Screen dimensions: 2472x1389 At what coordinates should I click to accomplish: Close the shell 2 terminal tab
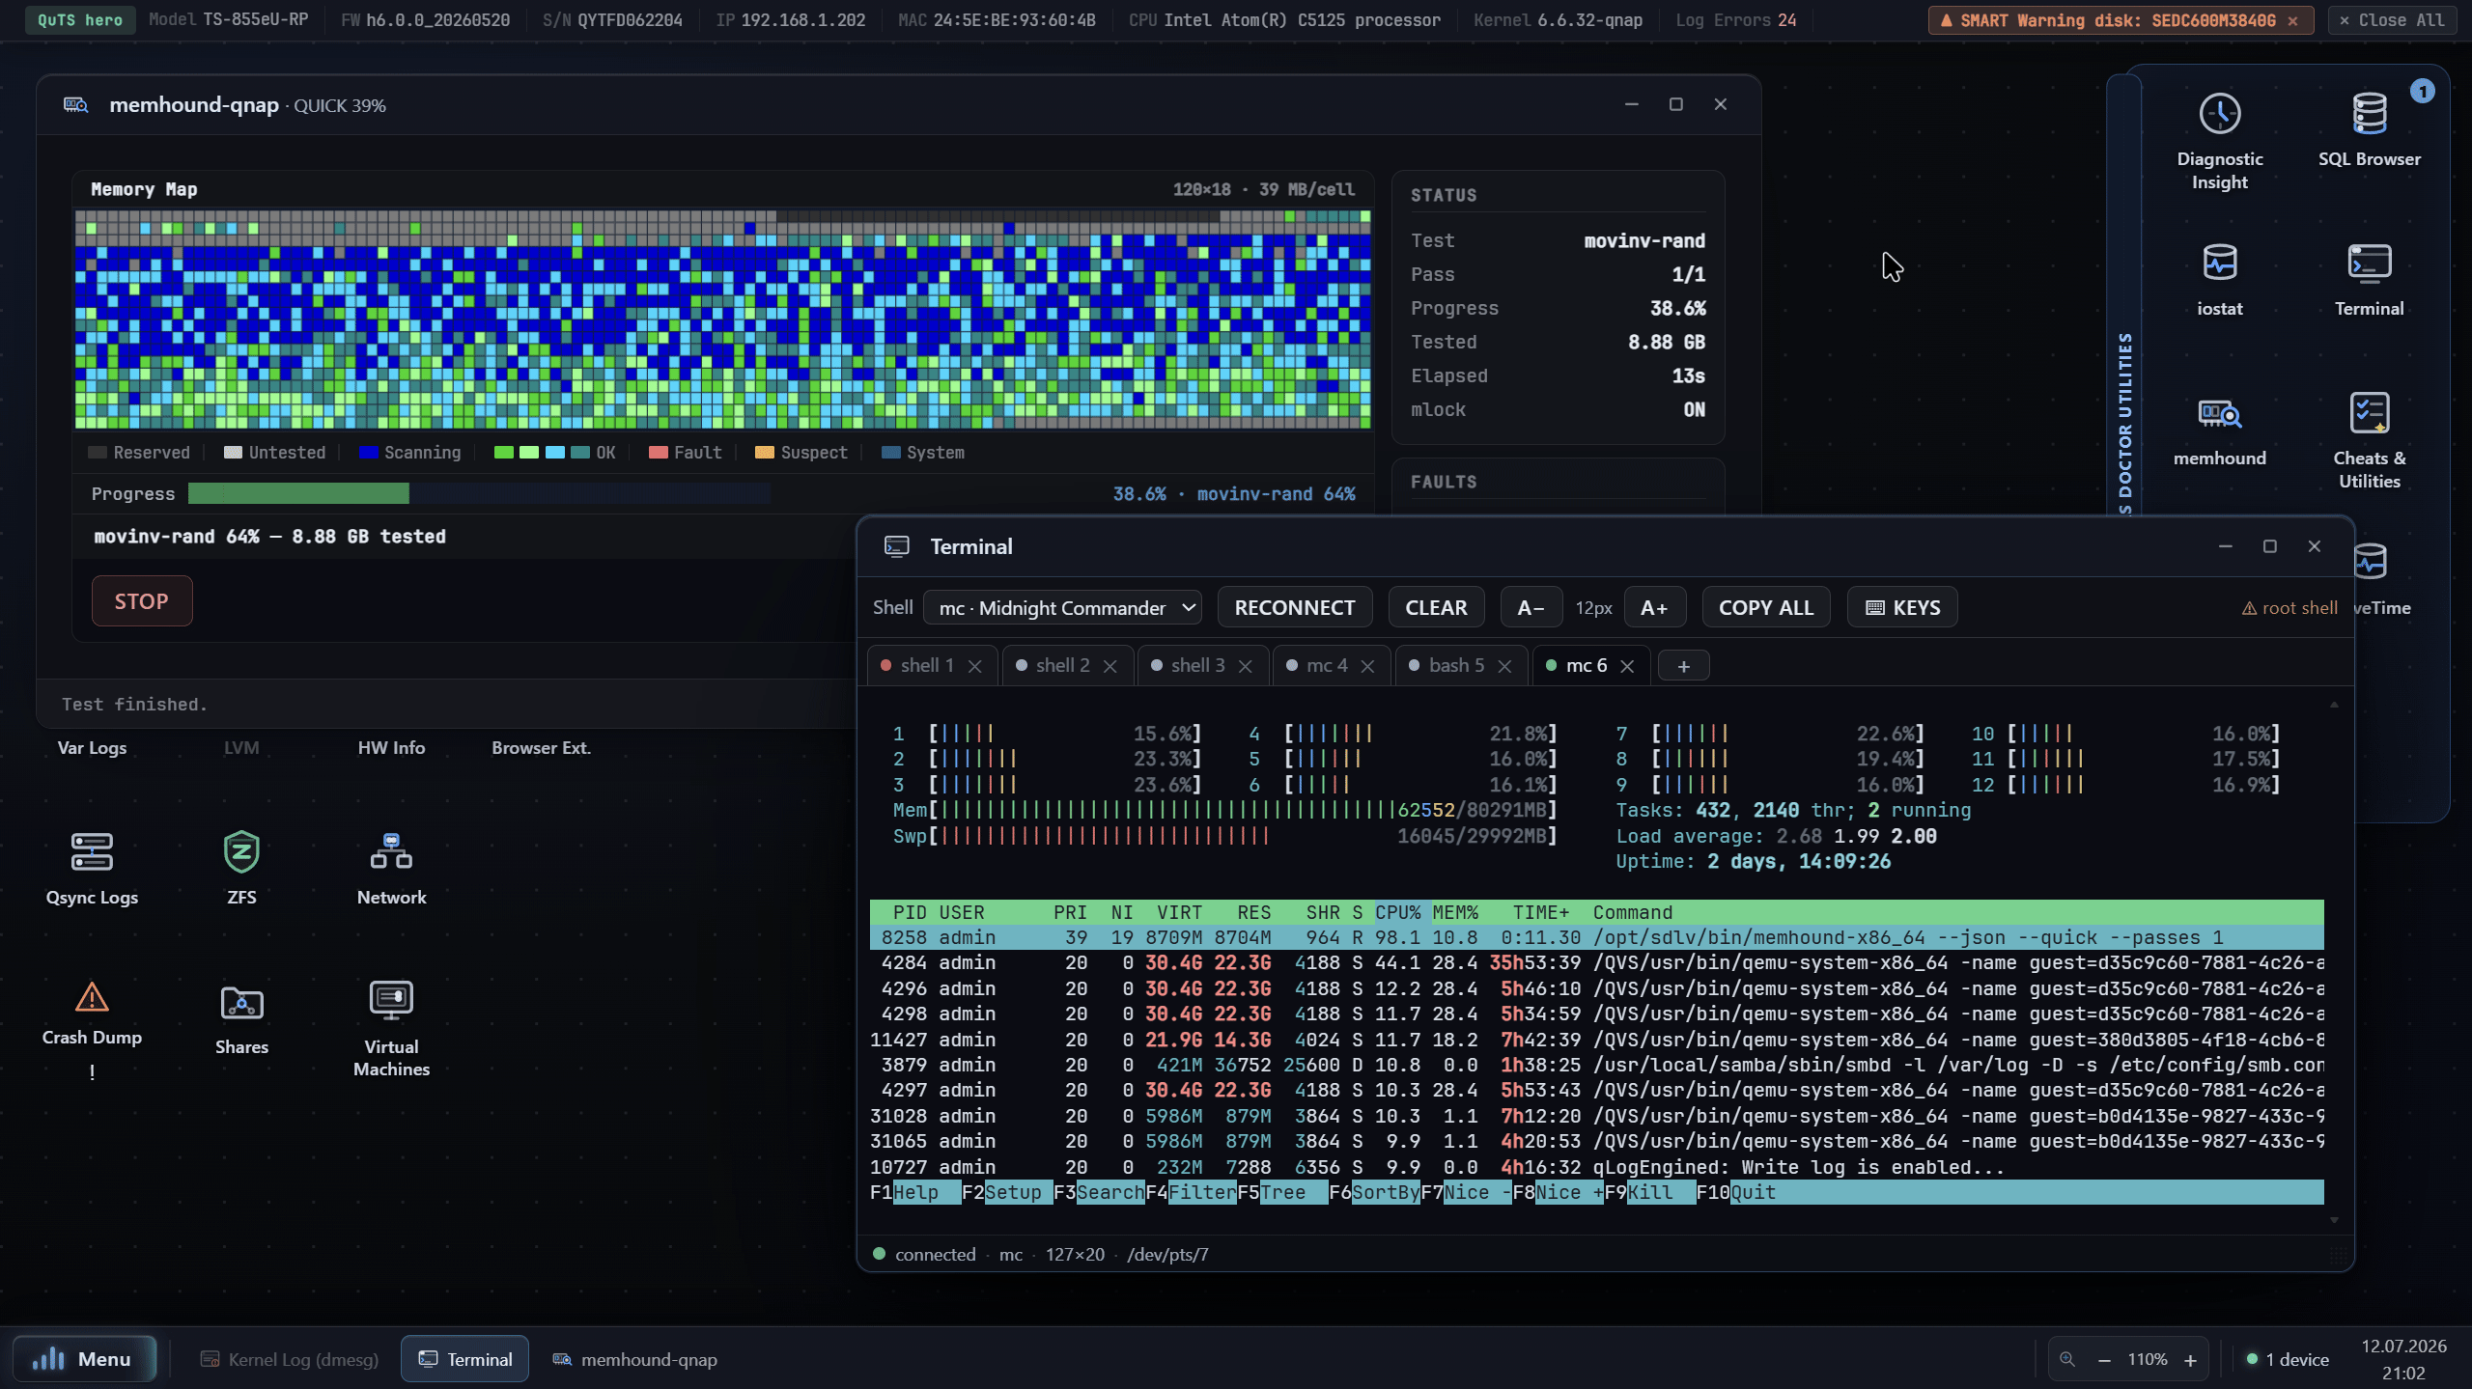point(1110,666)
